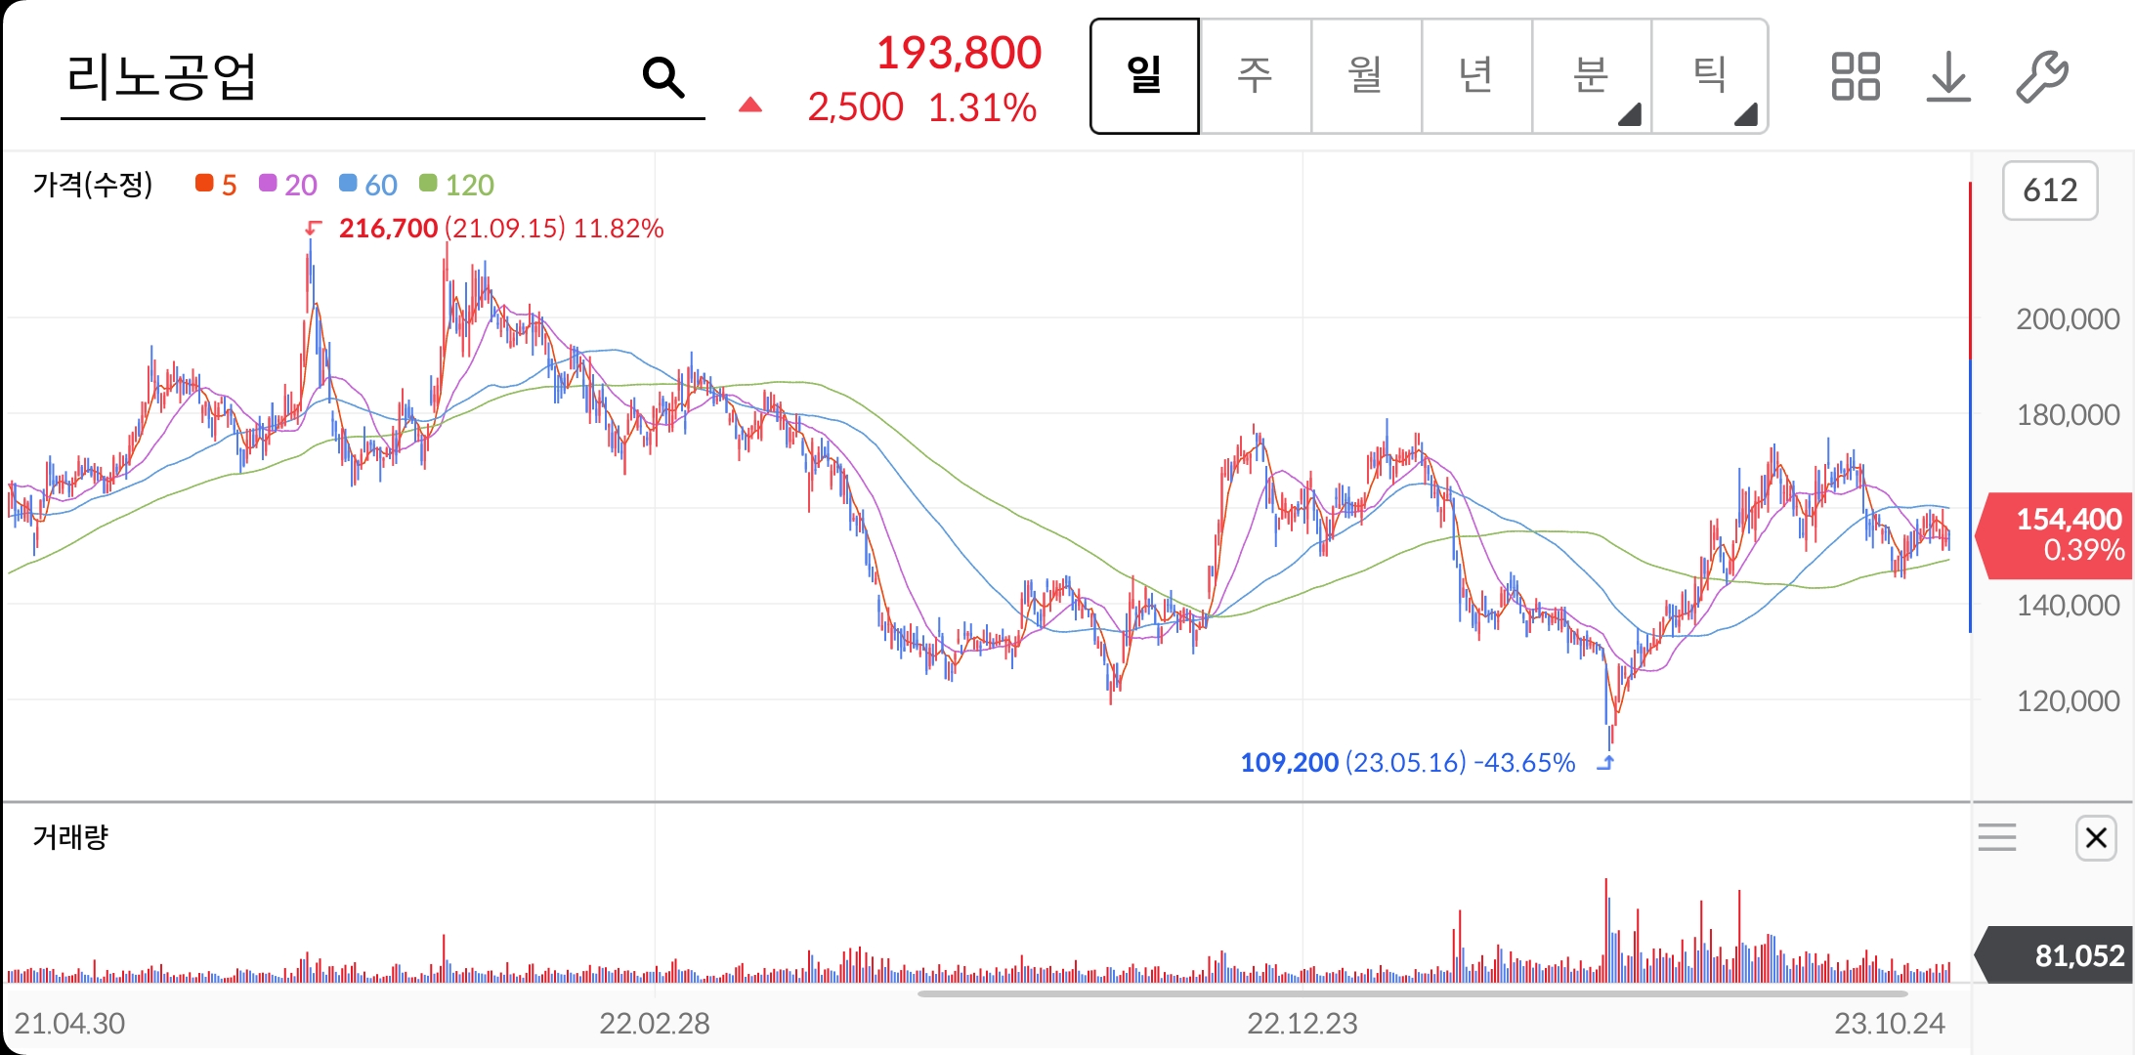Click the chart layout grid icon

tap(1856, 76)
